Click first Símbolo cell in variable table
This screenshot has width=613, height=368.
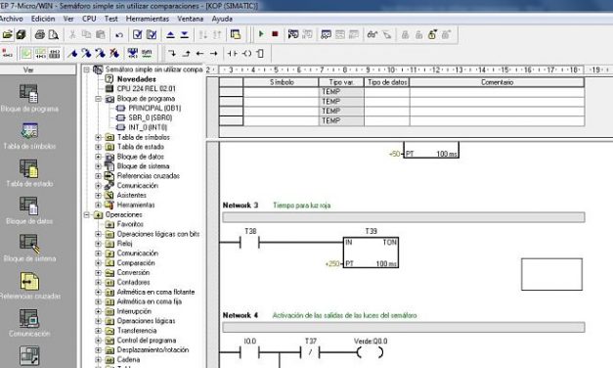point(281,92)
